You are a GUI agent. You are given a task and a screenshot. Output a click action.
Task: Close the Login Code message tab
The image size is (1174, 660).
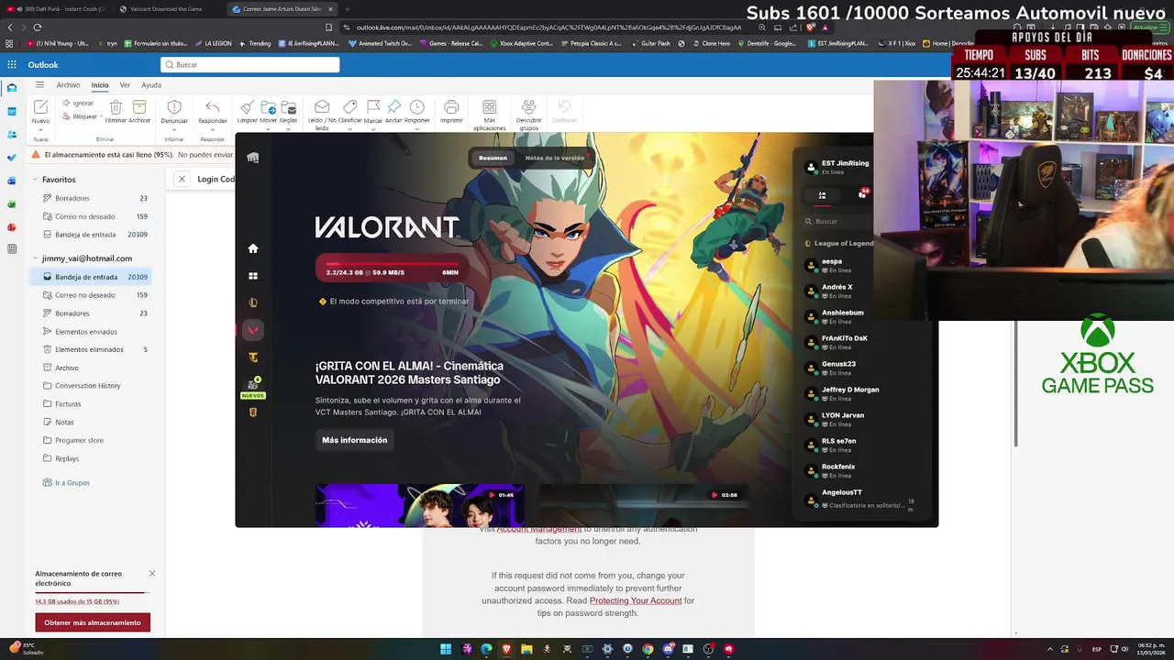[x=182, y=180]
